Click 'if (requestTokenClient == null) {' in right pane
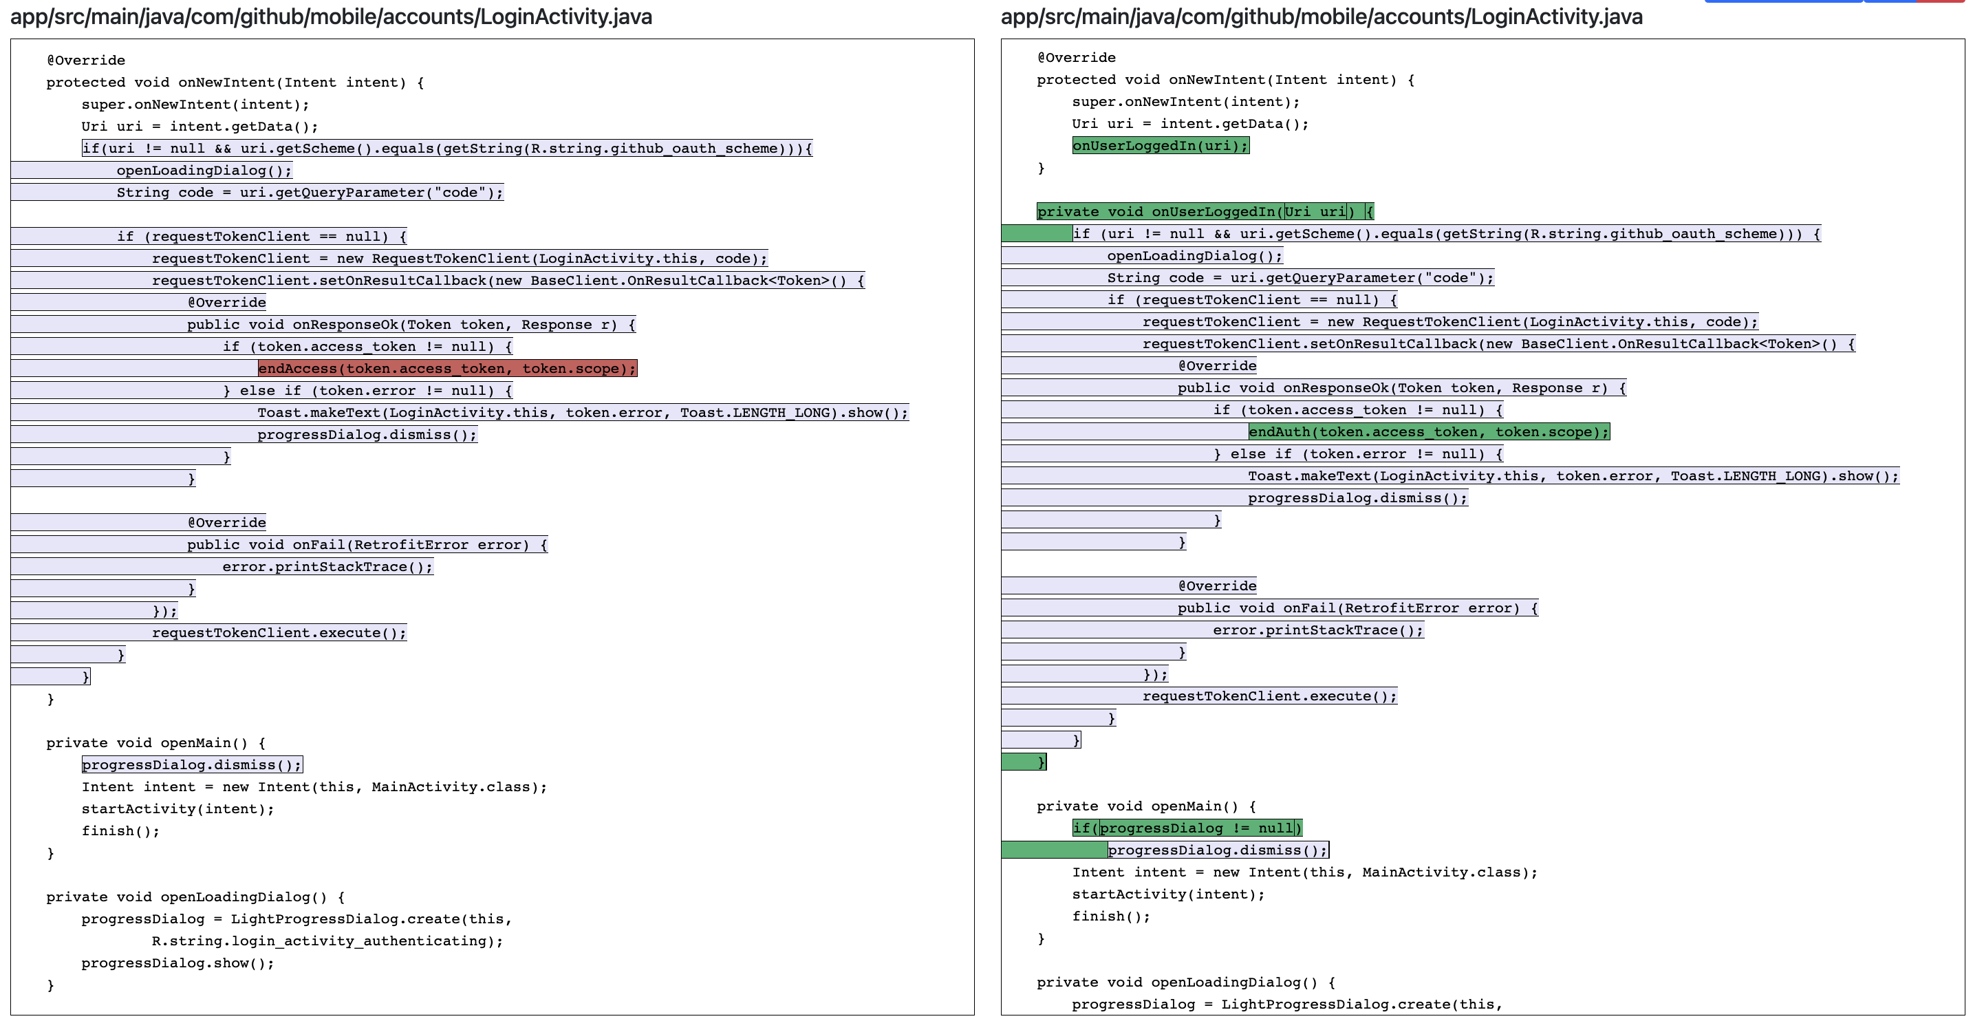 click(1252, 301)
